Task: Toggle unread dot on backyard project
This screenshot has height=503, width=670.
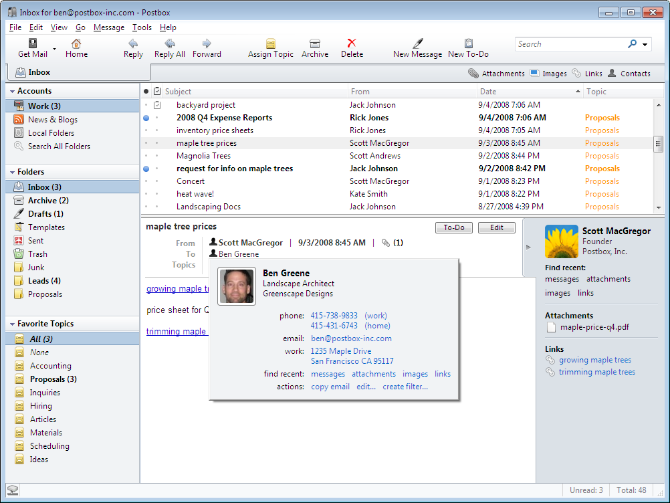Action: (146, 105)
